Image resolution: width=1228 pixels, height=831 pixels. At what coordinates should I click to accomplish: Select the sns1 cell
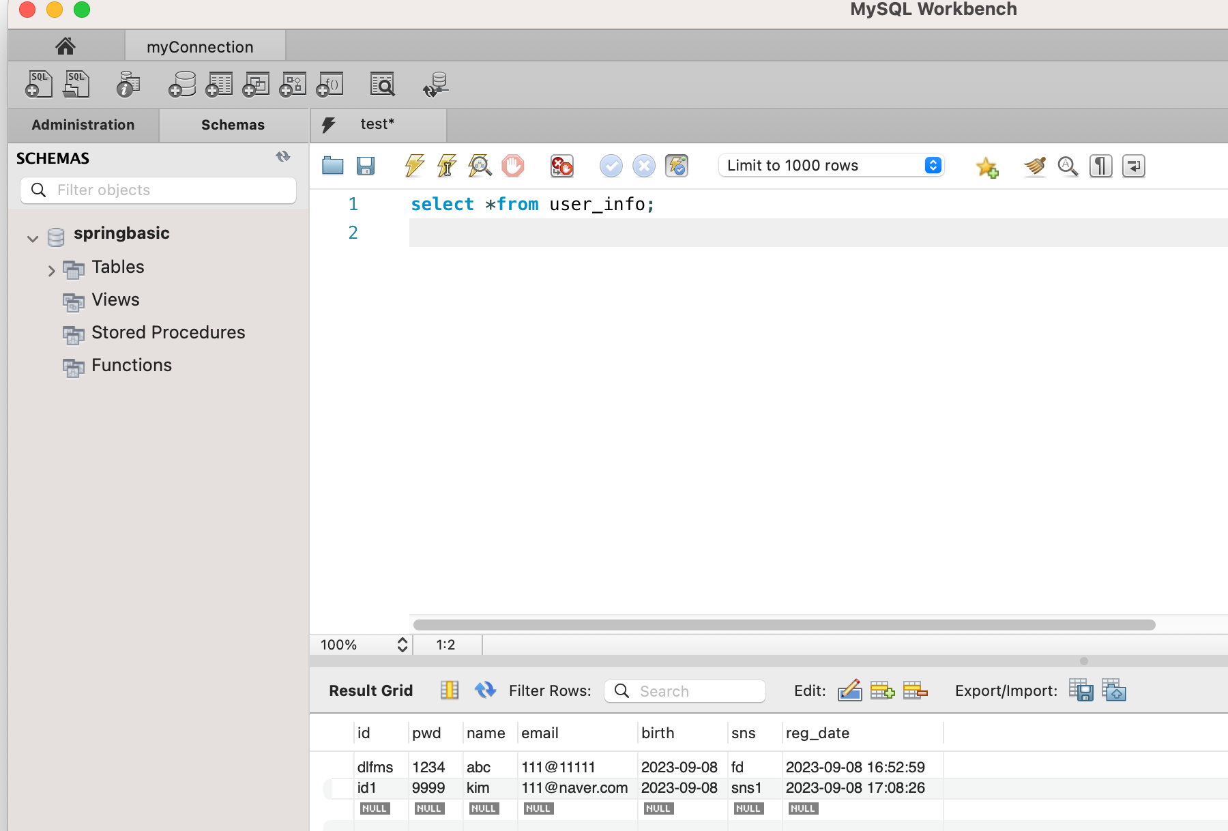pos(755,788)
